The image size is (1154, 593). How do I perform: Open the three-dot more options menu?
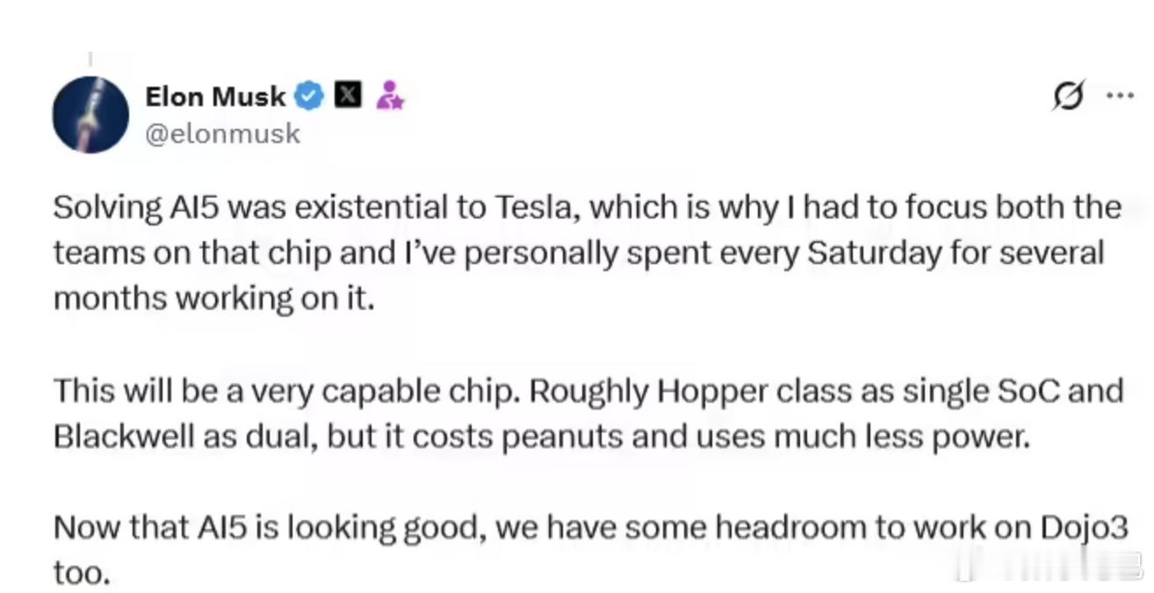pyautogui.click(x=1119, y=96)
